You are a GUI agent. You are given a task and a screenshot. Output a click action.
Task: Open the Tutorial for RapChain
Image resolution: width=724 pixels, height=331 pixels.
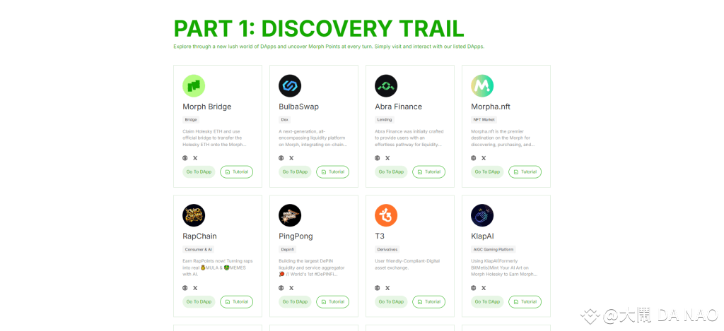pos(236,302)
